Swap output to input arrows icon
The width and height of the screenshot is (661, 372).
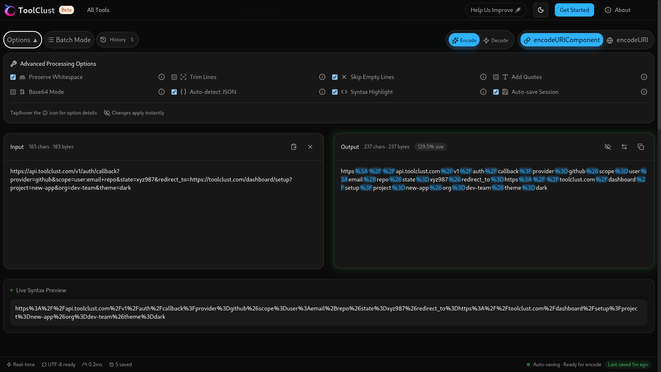point(624,147)
